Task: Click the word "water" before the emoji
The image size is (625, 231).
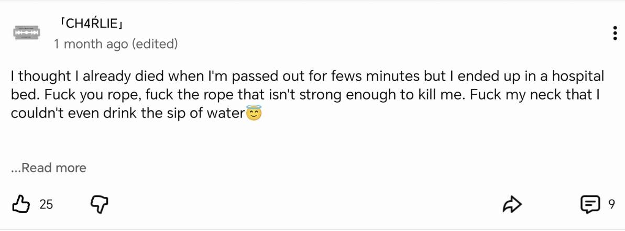Action: [226, 113]
